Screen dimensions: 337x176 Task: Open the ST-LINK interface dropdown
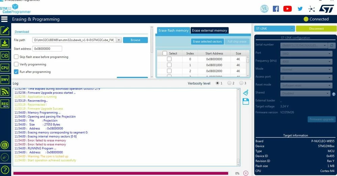[x=275, y=29]
